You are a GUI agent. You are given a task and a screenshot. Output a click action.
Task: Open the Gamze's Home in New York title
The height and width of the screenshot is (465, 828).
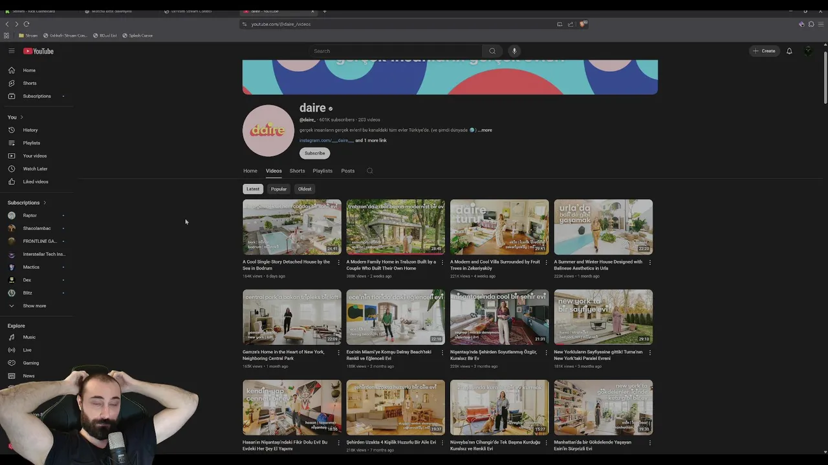(283, 355)
